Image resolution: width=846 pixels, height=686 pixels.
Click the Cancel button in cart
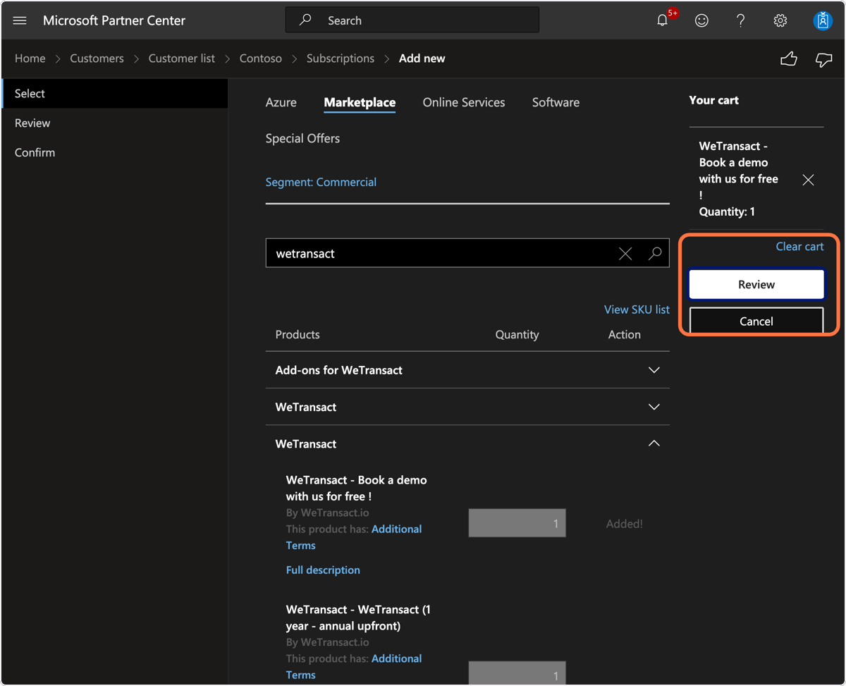[x=756, y=321]
